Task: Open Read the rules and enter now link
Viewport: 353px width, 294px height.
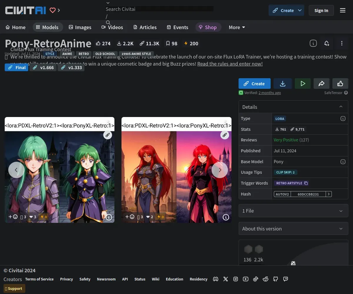Action: pyautogui.click(x=230, y=64)
